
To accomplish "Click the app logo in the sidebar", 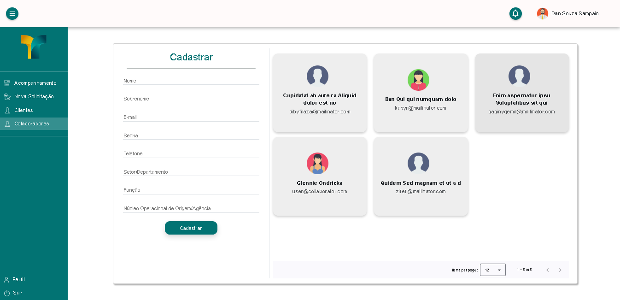I will click(x=34, y=47).
